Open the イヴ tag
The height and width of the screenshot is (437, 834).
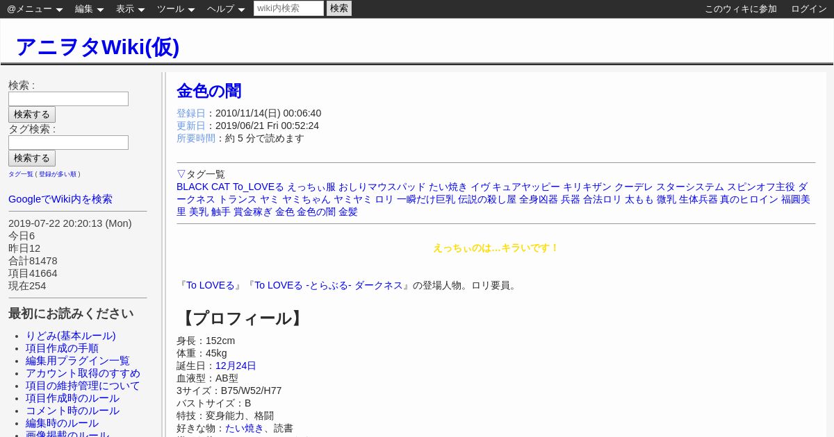pos(480,187)
